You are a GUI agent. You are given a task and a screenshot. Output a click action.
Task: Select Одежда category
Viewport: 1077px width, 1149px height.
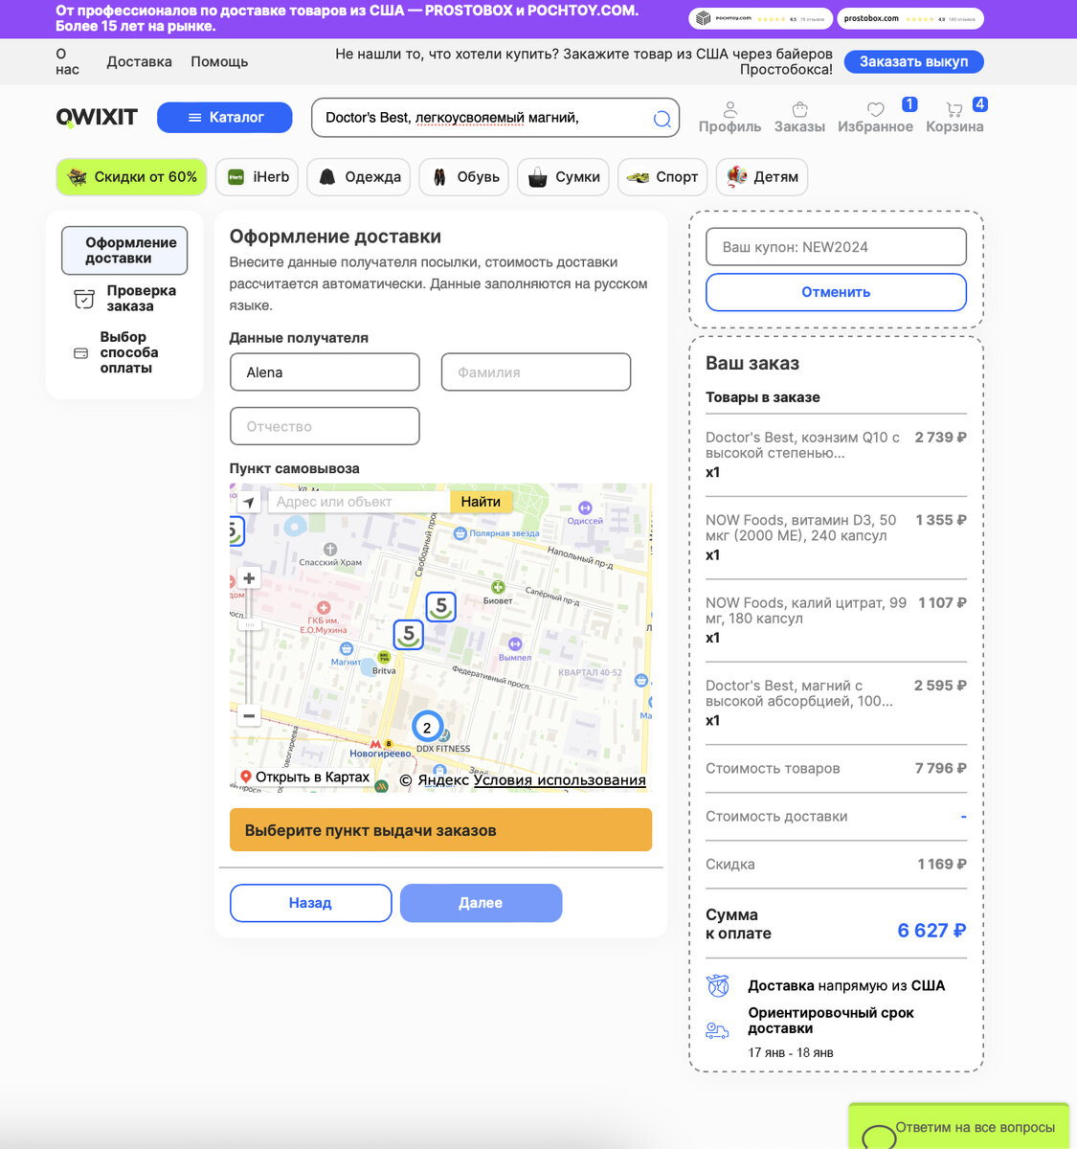pos(359,177)
